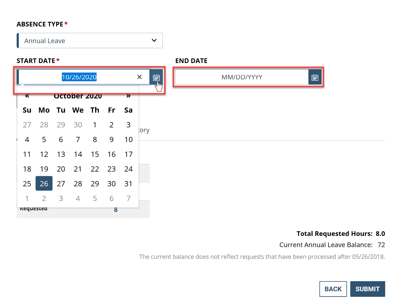The image size is (401, 303).
Task: Click the Sa weekday header
Action: (128, 110)
